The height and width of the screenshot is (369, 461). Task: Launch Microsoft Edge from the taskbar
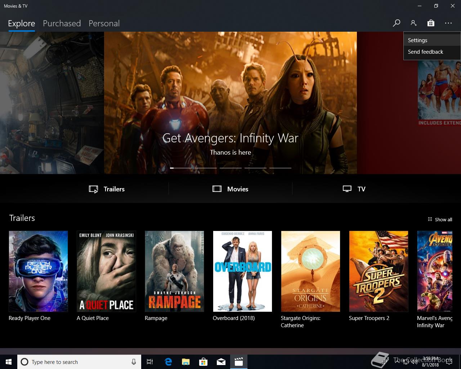click(x=168, y=362)
